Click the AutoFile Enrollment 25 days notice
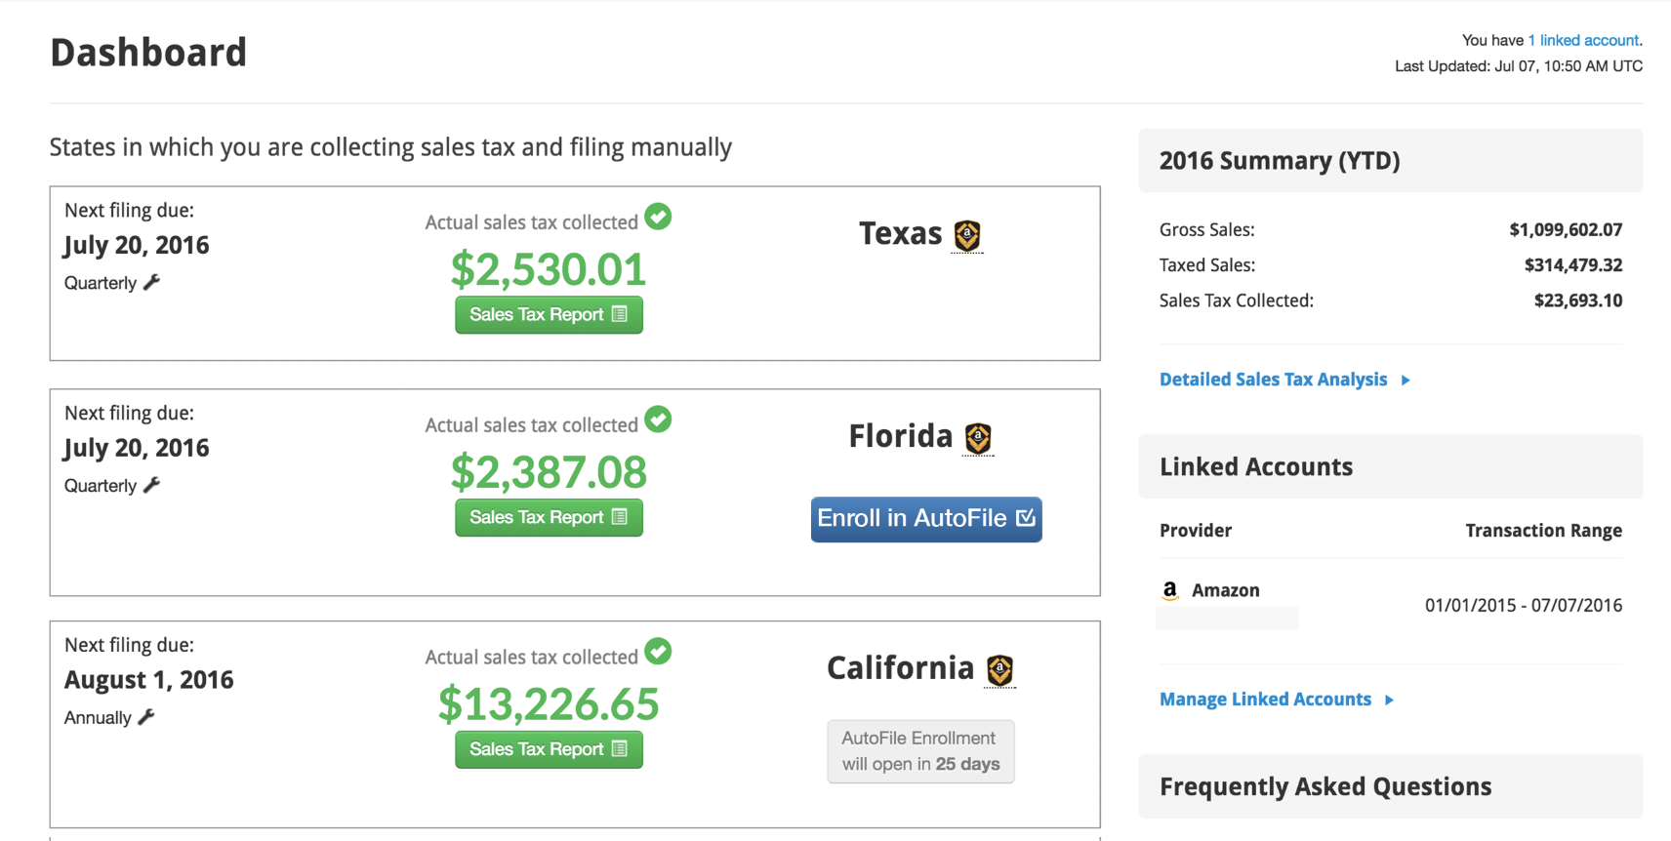 pos(920,751)
